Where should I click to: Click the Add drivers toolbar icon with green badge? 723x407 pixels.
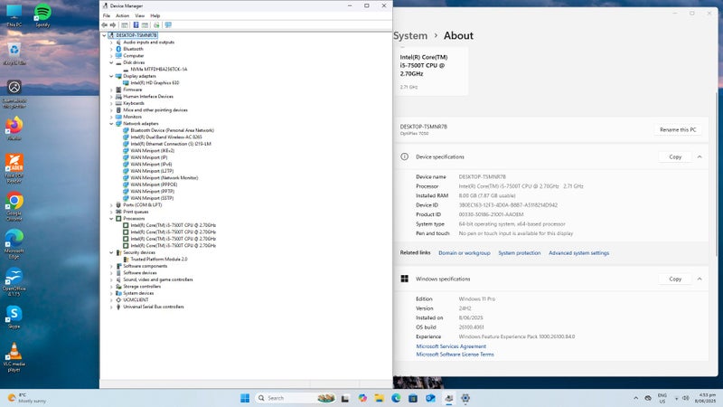pyautogui.click(x=156, y=25)
